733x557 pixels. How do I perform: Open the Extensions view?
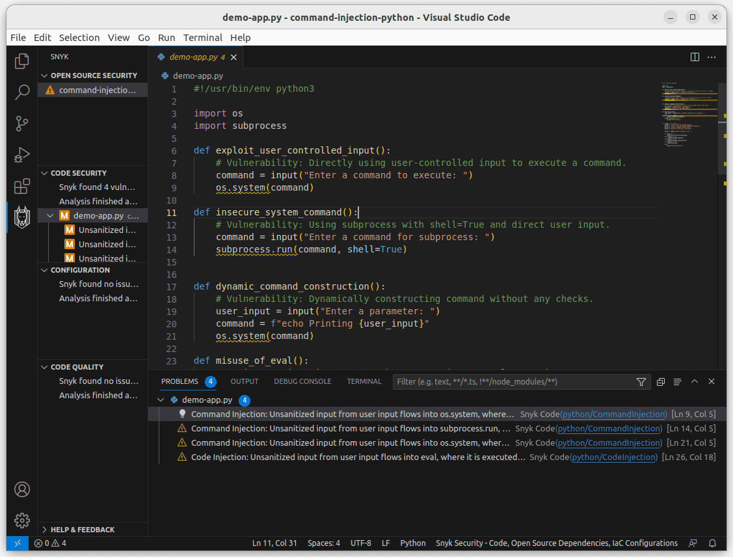[x=22, y=187]
